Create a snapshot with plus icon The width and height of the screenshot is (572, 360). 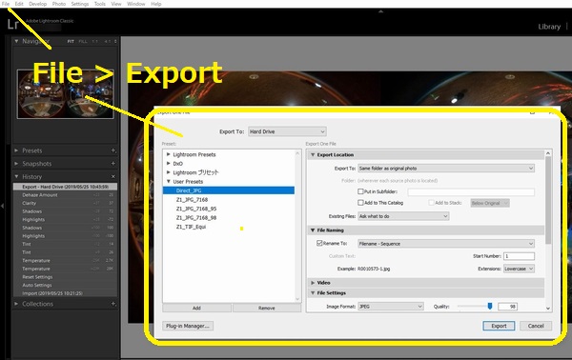coord(113,164)
